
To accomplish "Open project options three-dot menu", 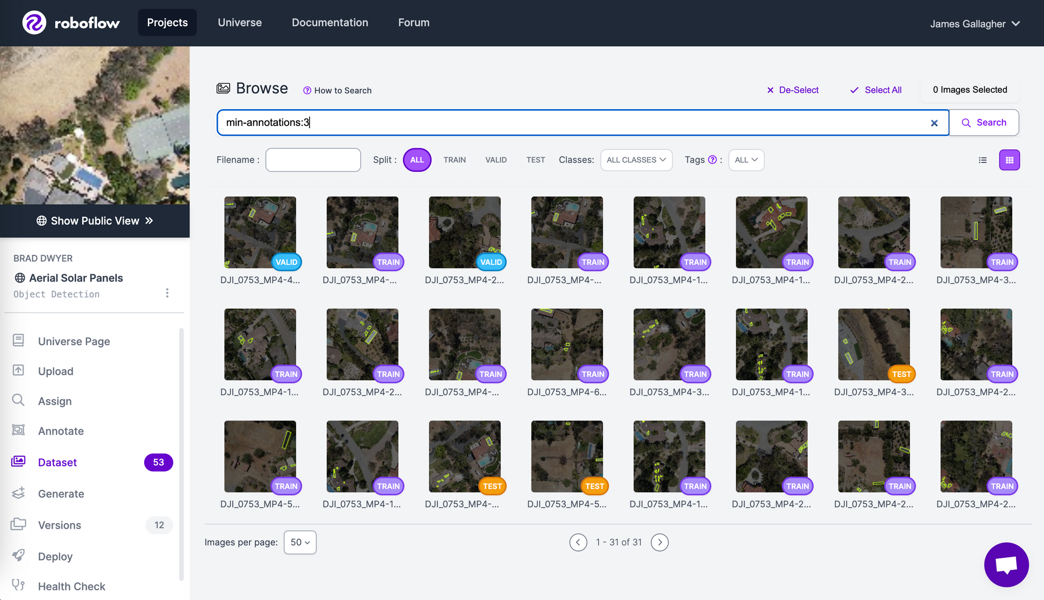I will [x=167, y=293].
